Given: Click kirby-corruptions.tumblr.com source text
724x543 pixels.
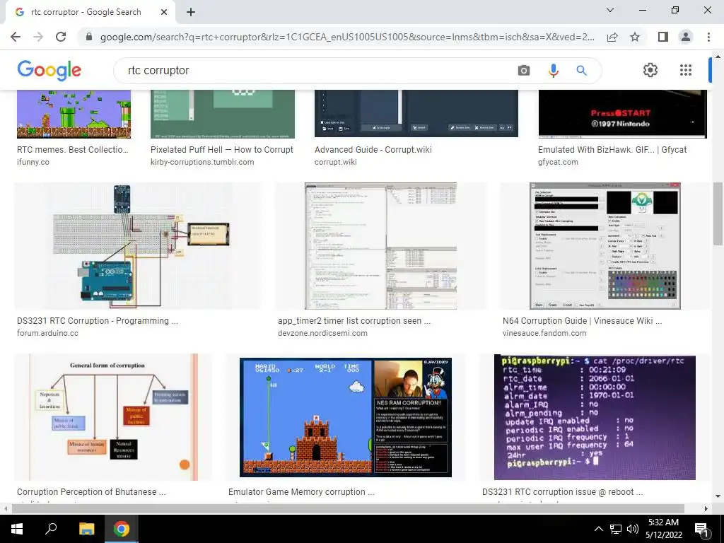Looking at the screenshot, I should [x=202, y=162].
